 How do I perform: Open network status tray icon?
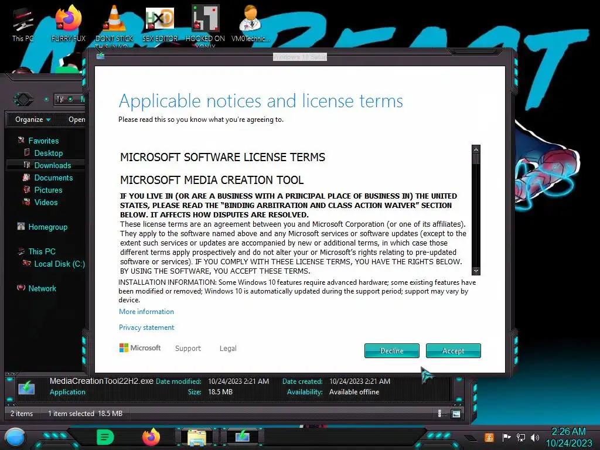(x=521, y=437)
